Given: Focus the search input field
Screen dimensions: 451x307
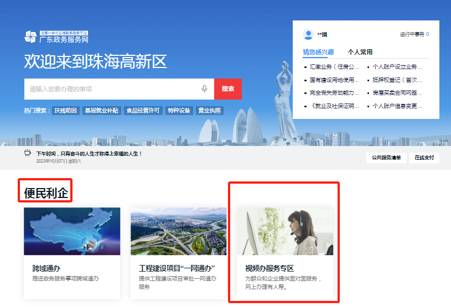Looking at the screenshot, I should pyautogui.click(x=119, y=89).
